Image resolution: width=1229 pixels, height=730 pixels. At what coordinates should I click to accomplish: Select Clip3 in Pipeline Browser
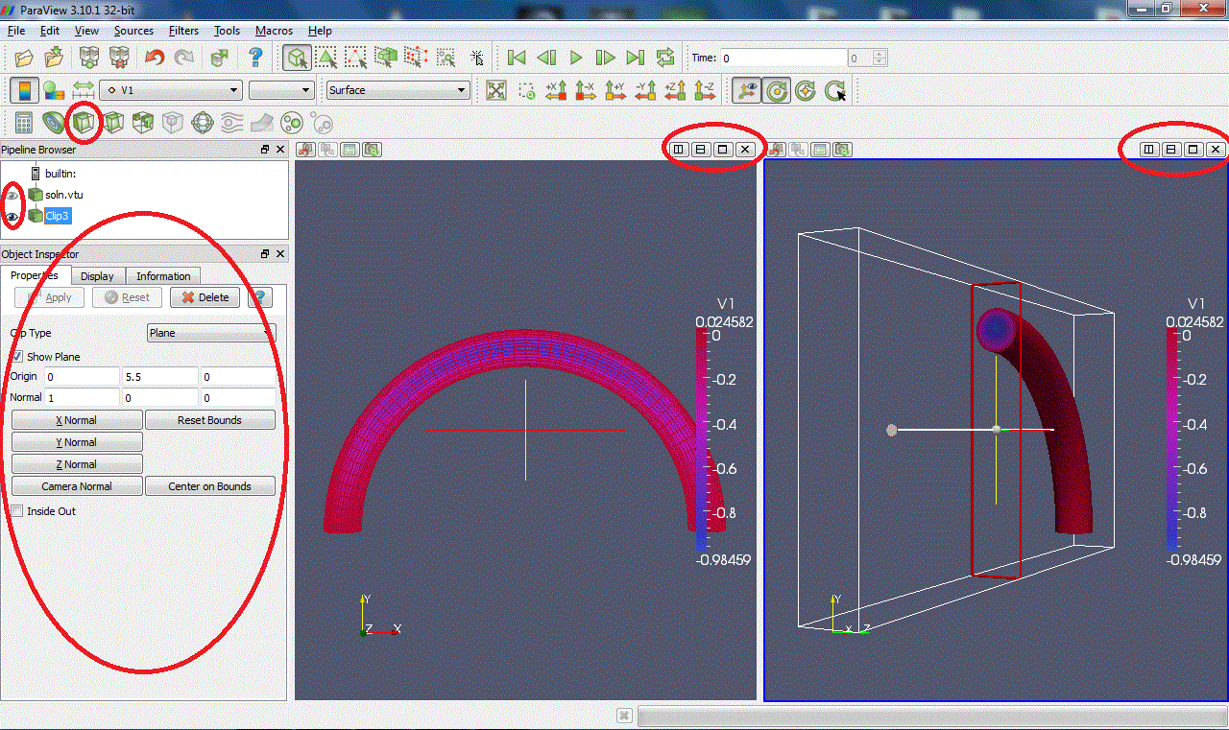[58, 216]
